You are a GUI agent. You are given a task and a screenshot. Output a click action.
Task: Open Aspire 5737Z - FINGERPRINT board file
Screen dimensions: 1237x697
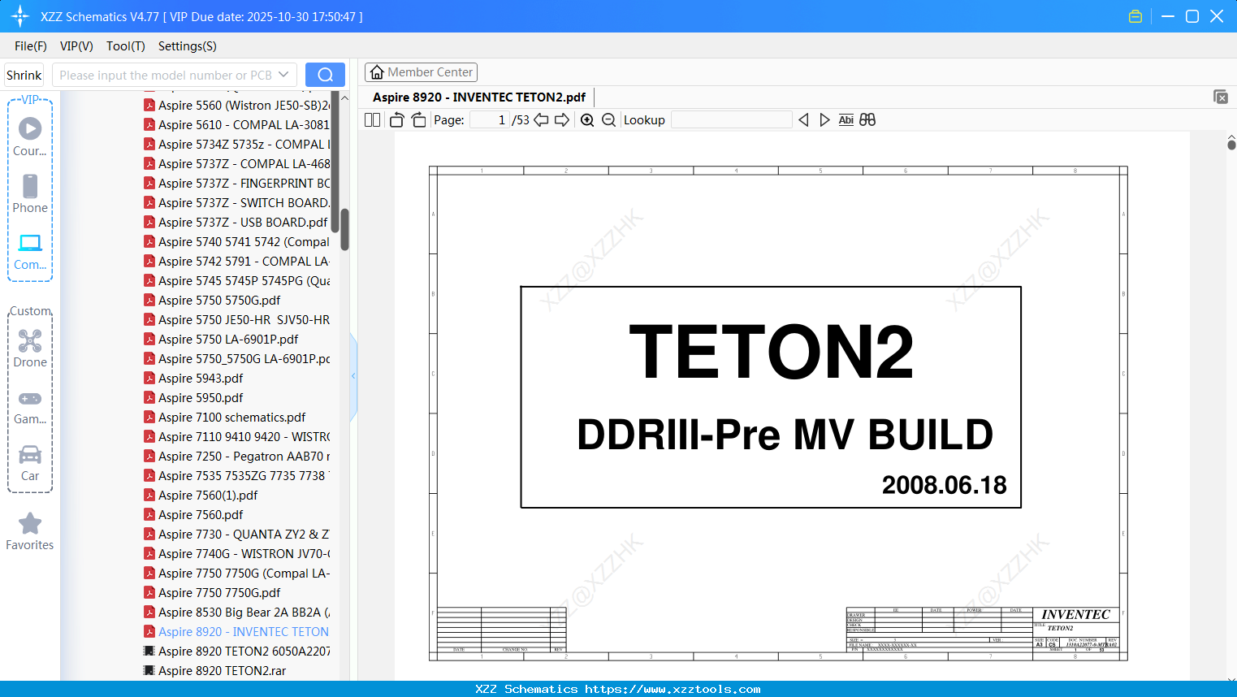236,184
